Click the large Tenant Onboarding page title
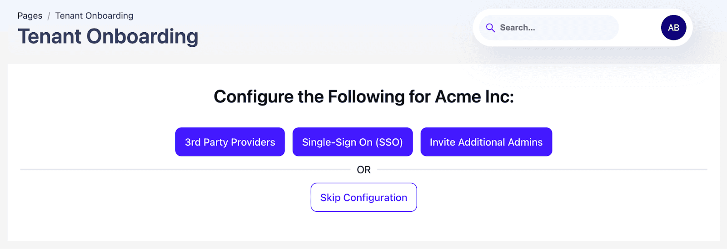727x249 pixels. tap(108, 37)
